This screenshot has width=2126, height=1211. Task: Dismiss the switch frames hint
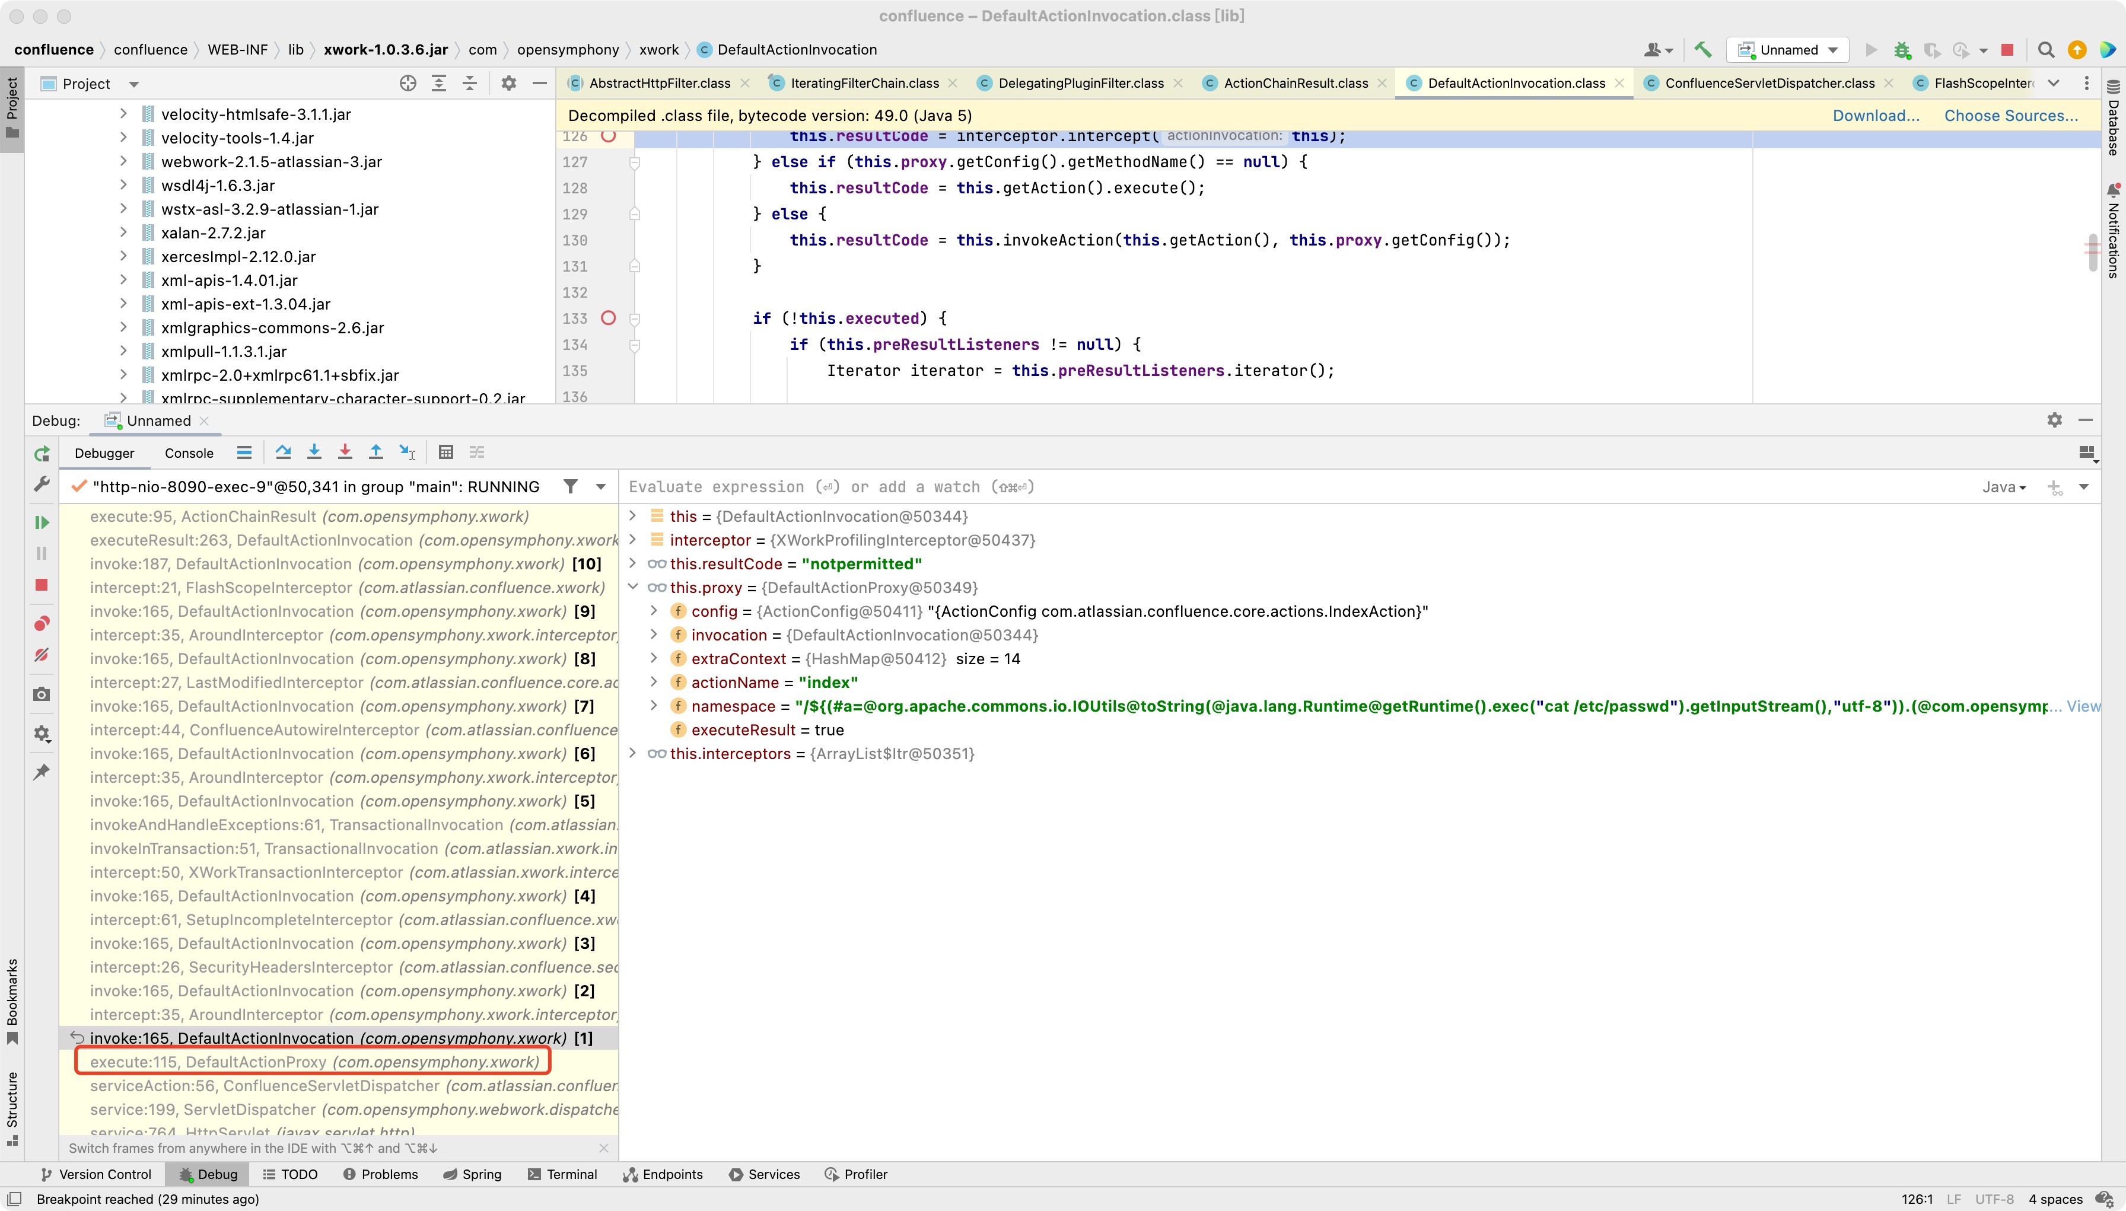point(603,1149)
